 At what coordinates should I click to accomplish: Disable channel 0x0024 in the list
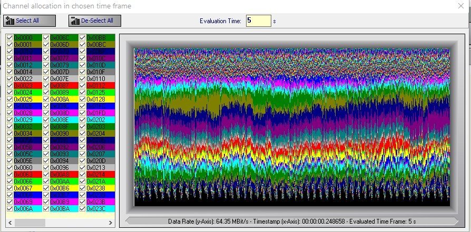(9, 93)
